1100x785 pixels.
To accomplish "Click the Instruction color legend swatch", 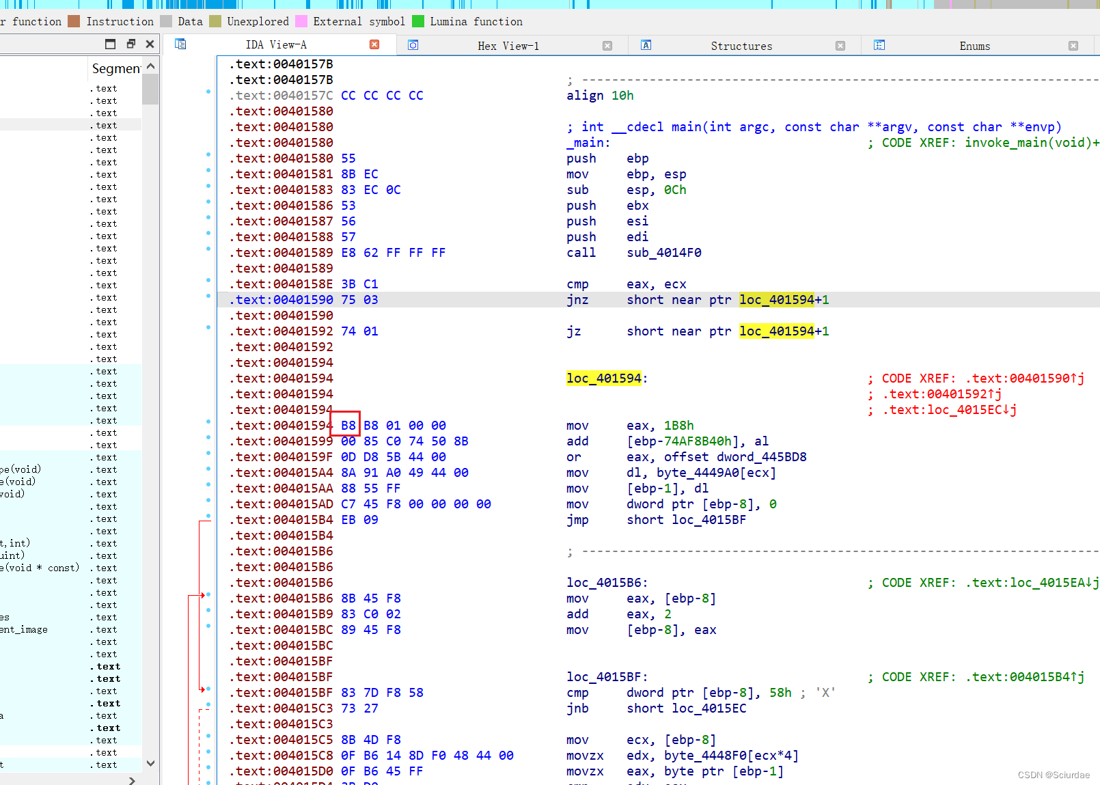I will pos(74,21).
